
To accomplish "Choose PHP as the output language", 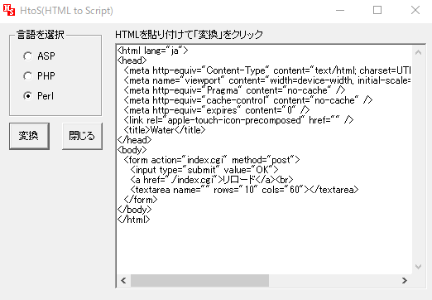I will point(39,76).
